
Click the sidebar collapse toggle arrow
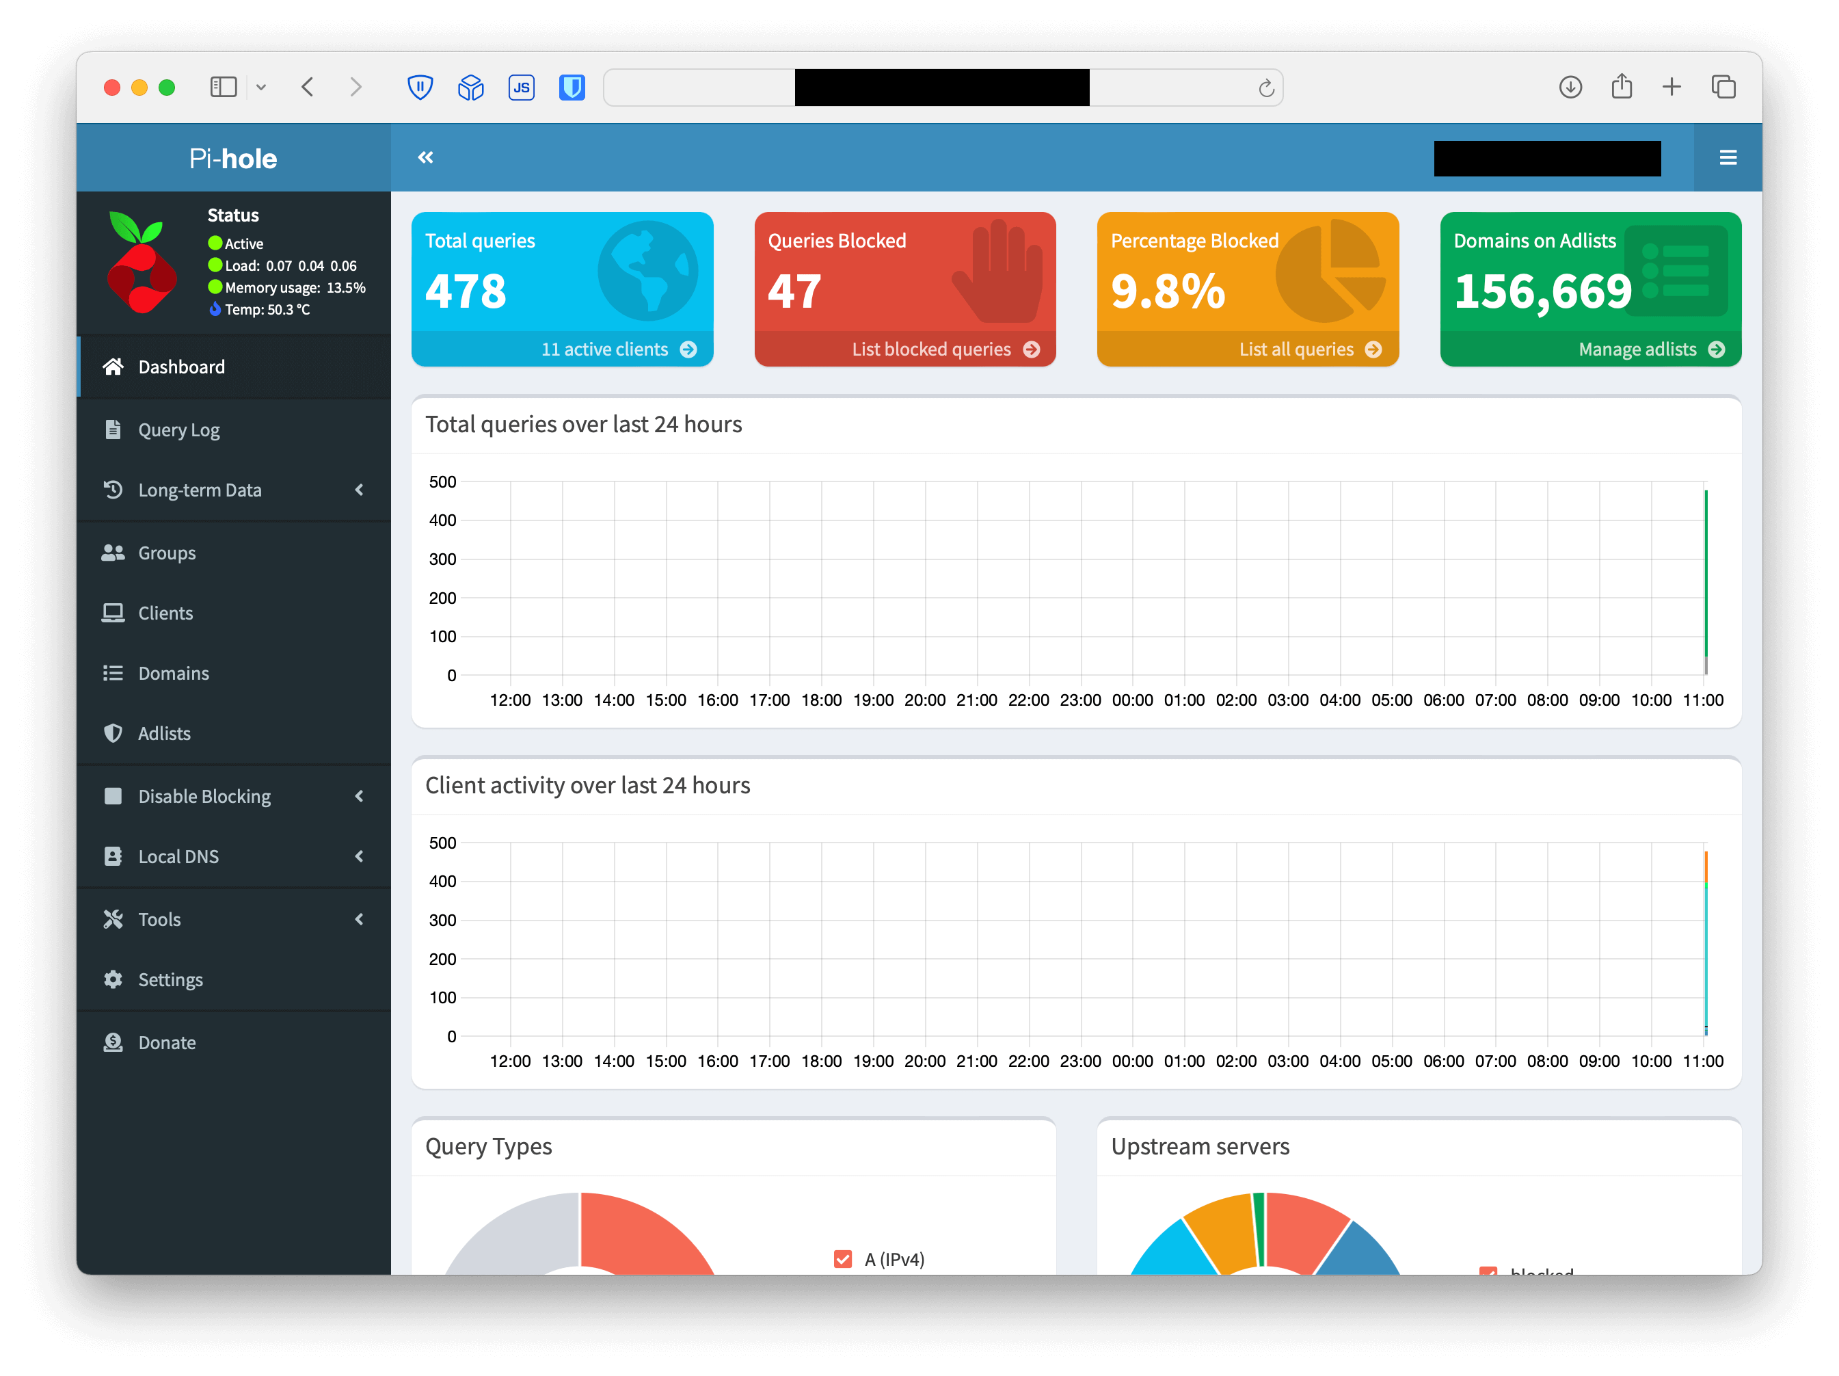point(425,157)
